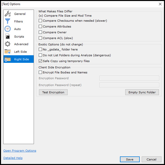
Task: Click the Filters funnel icon
Action: pyautogui.click(x=8, y=21)
